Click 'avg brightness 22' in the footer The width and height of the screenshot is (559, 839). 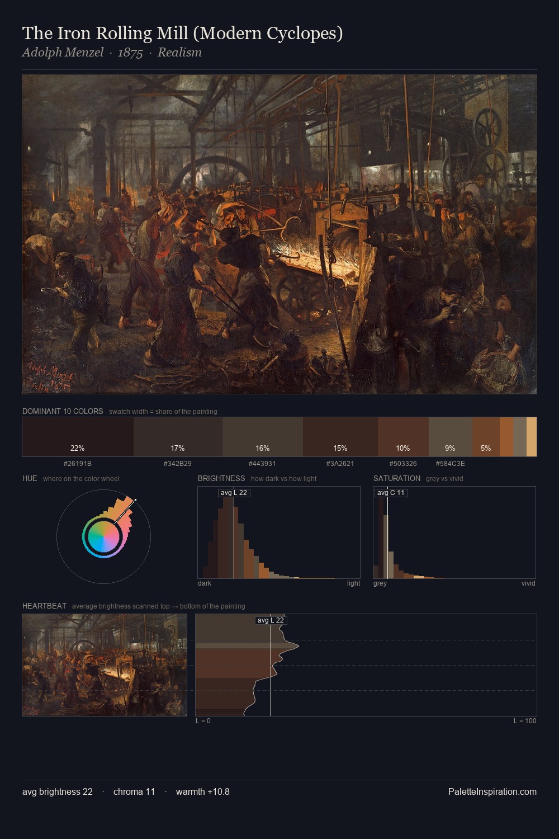[x=58, y=791]
